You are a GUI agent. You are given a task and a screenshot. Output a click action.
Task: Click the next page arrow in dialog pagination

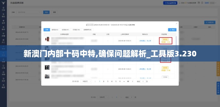coord(132,81)
